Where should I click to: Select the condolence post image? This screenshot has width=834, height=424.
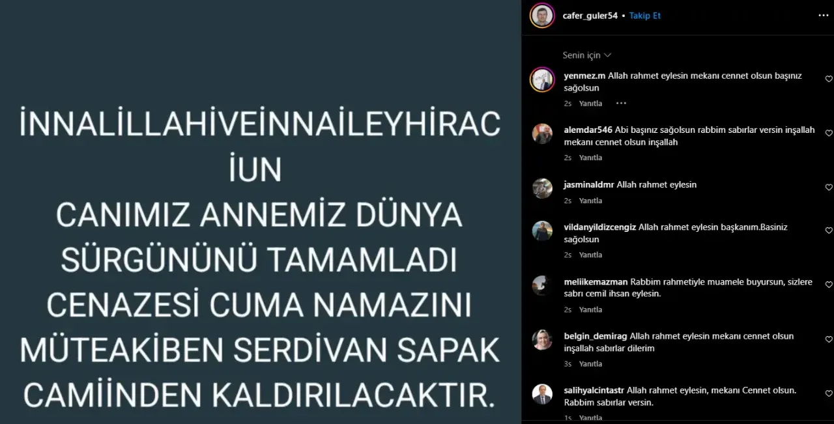(261, 212)
